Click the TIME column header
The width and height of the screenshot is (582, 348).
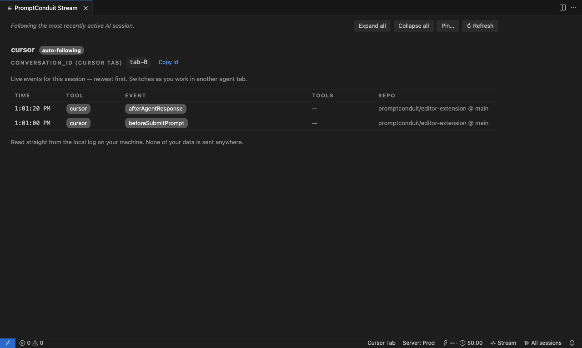(22, 96)
